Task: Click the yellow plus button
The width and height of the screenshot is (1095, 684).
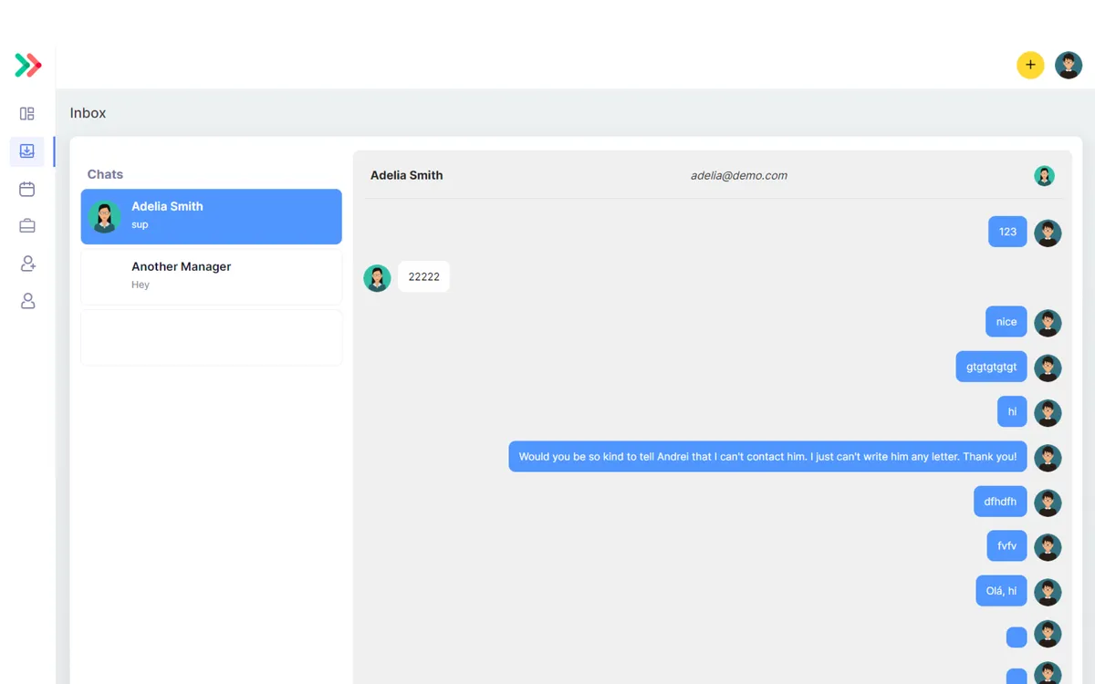Action: click(1030, 65)
